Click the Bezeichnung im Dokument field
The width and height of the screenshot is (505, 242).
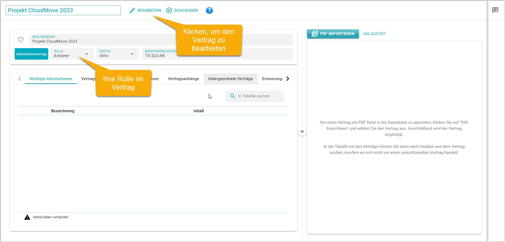click(217, 54)
